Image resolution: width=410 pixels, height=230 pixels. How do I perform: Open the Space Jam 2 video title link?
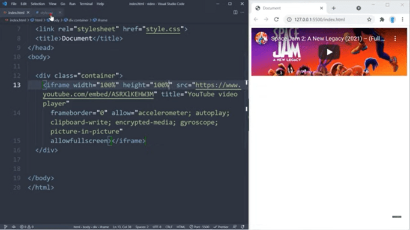pyautogui.click(x=328, y=38)
